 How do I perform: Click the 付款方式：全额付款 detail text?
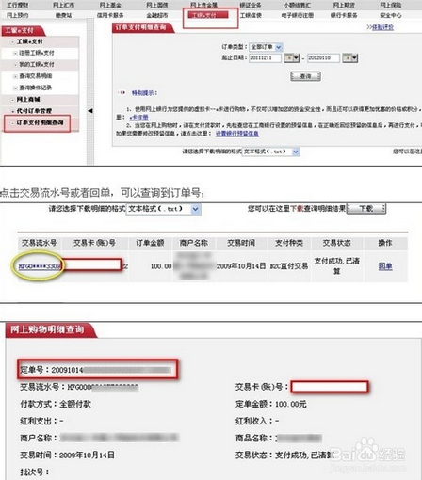56,404
